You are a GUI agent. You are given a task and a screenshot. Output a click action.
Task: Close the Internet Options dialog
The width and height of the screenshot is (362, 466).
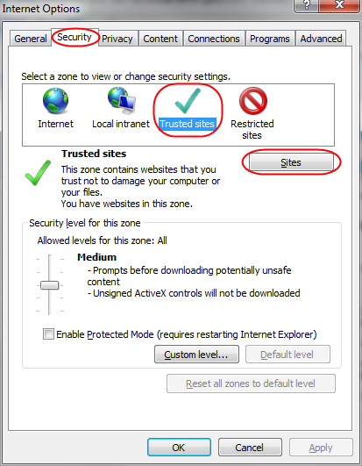339,5
